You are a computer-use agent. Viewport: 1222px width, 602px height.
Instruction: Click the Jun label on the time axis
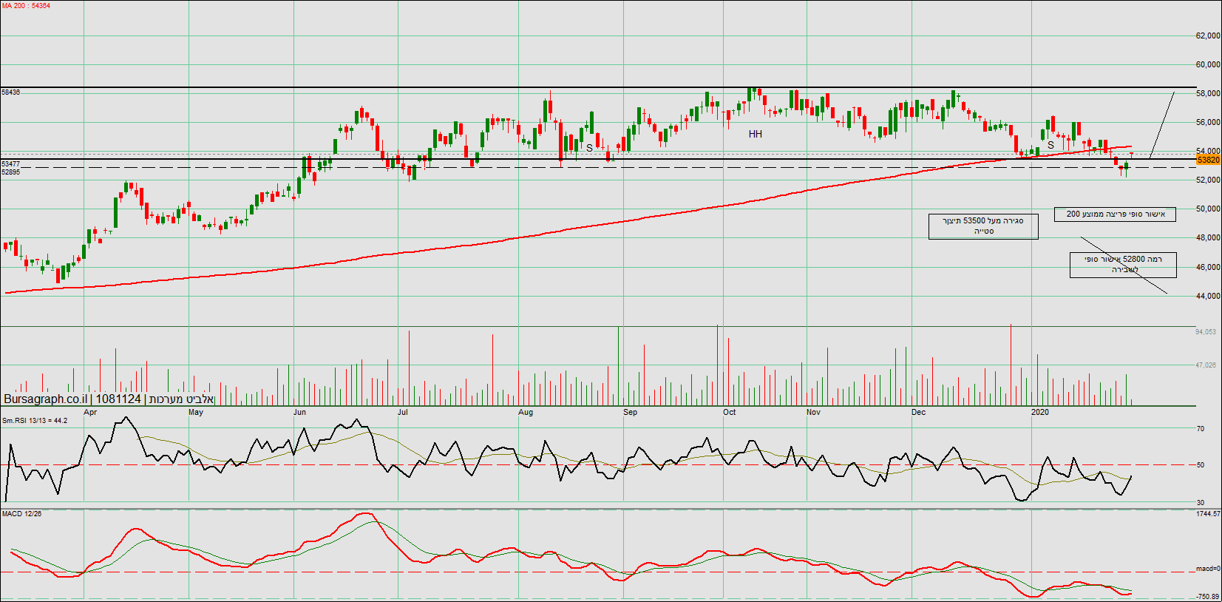pyautogui.click(x=299, y=413)
